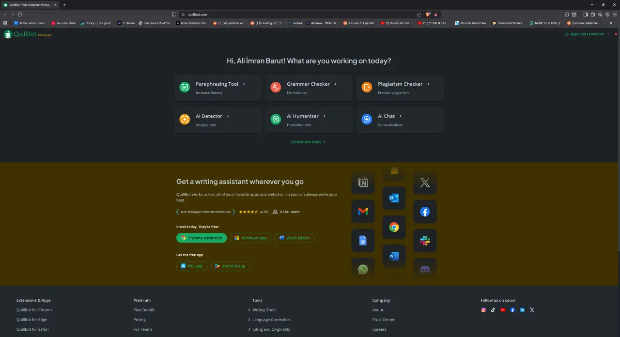Click the Google Docs app tile
Viewport: 620px width, 337px height.
coord(363,241)
